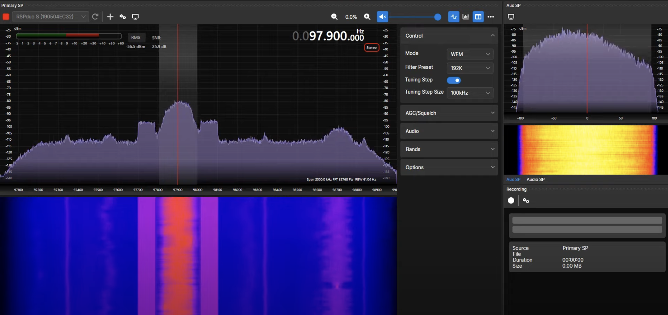Expand the Bands section
The height and width of the screenshot is (315, 668).
[449, 149]
